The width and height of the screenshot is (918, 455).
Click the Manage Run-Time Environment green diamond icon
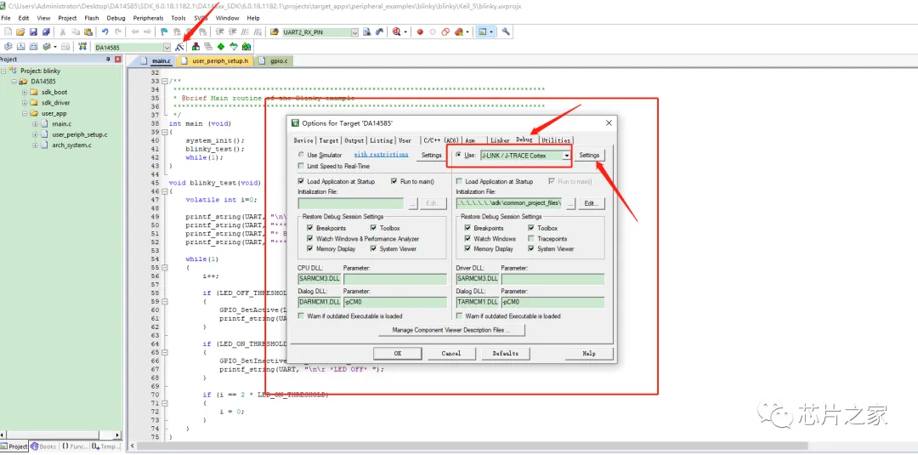[221, 47]
